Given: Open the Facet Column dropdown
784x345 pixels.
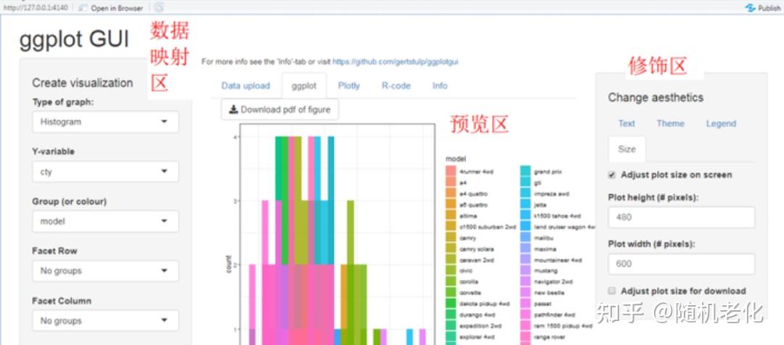Looking at the screenshot, I should [x=105, y=320].
